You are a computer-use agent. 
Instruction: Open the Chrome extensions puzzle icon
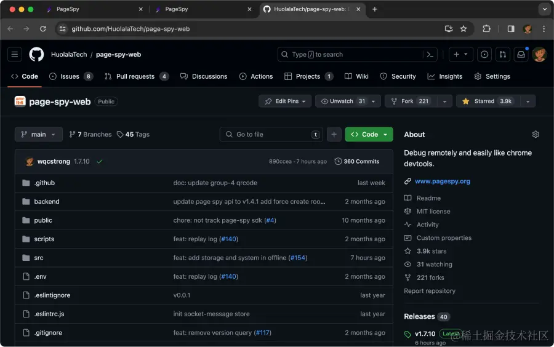click(x=486, y=28)
